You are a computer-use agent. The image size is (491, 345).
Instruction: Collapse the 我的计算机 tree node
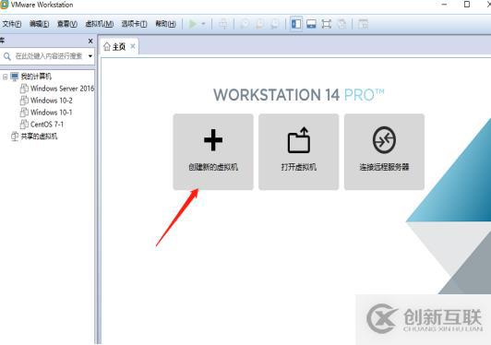[5, 77]
